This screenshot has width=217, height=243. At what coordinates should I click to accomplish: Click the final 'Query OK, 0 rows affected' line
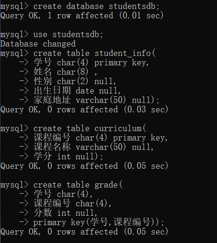pos(84,232)
